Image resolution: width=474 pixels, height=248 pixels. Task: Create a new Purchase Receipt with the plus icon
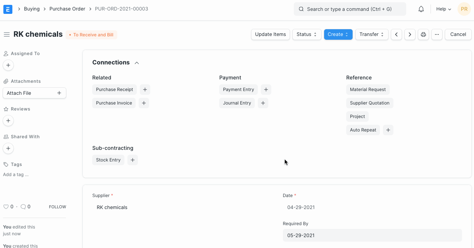145,89
